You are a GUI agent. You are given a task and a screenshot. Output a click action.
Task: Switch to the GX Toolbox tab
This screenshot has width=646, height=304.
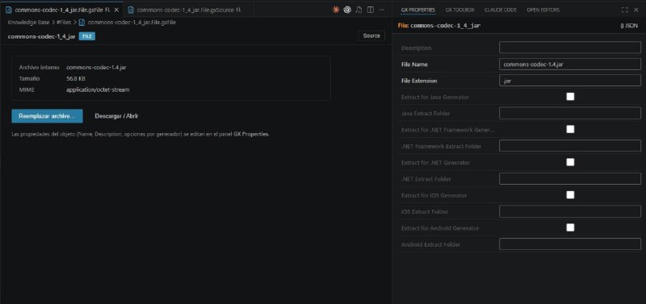459,10
